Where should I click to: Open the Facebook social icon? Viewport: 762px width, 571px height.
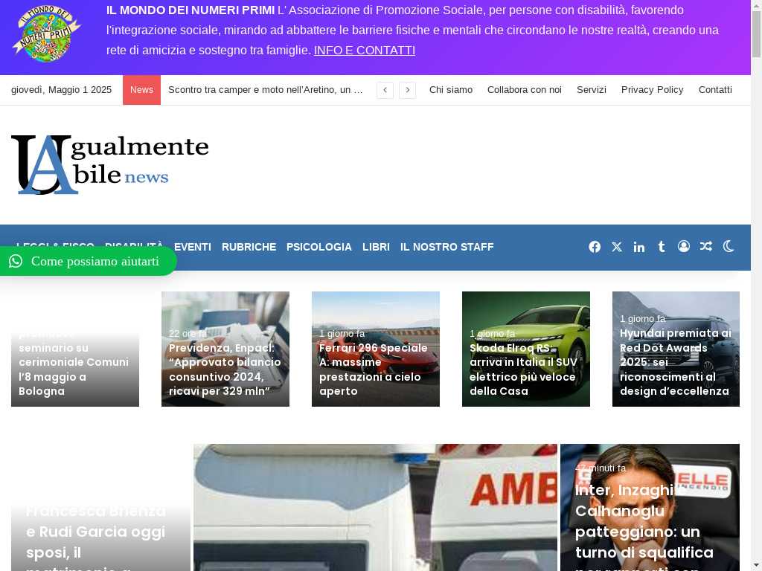595,247
